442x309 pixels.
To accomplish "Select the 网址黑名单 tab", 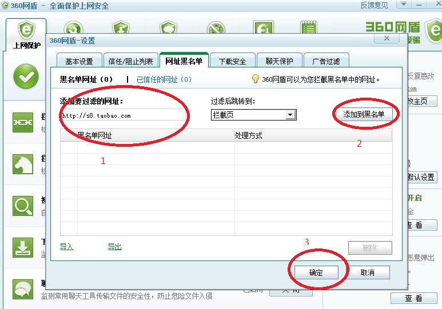I will point(184,61).
